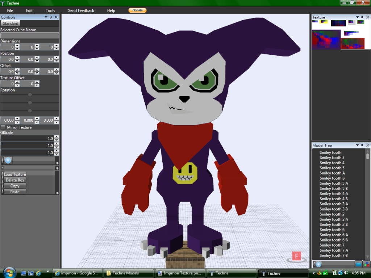Click the green checkmark tray icon
The height and width of the screenshot is (278, 371).
click(326, 273)
